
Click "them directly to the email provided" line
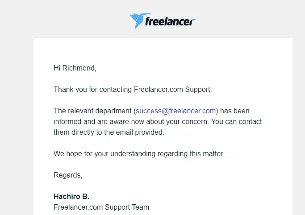pyautogui.click(x=109, y=132)
